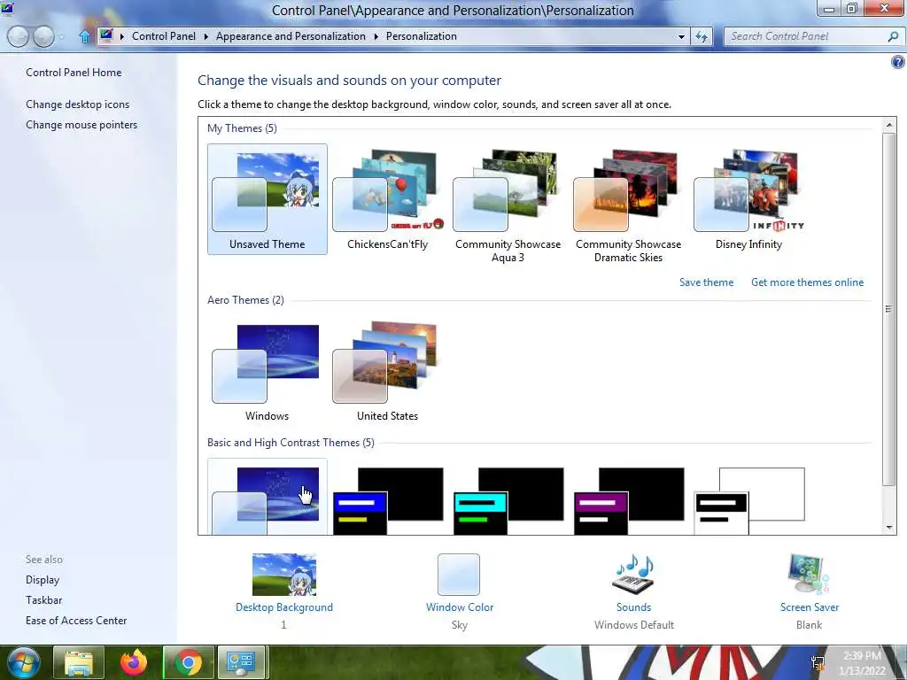
Task: Open the address bar history dropdown
Action: coord(681,36)
